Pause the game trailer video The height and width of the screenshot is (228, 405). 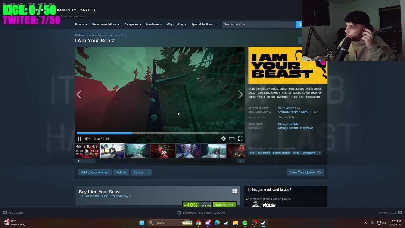(x=79, y=139)
